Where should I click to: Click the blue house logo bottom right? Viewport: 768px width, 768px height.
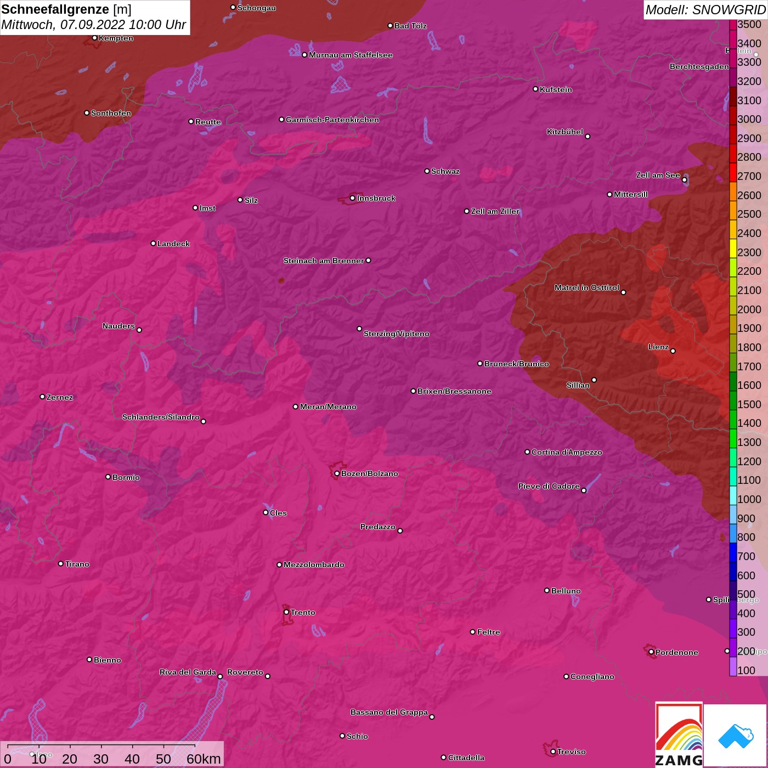(736, 735)
